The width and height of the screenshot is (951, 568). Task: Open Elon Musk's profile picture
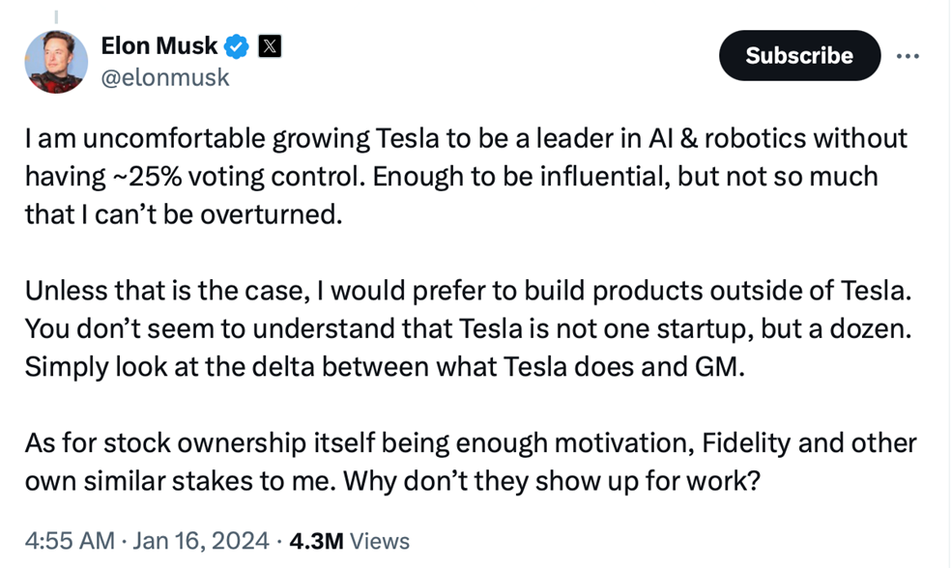56,61
